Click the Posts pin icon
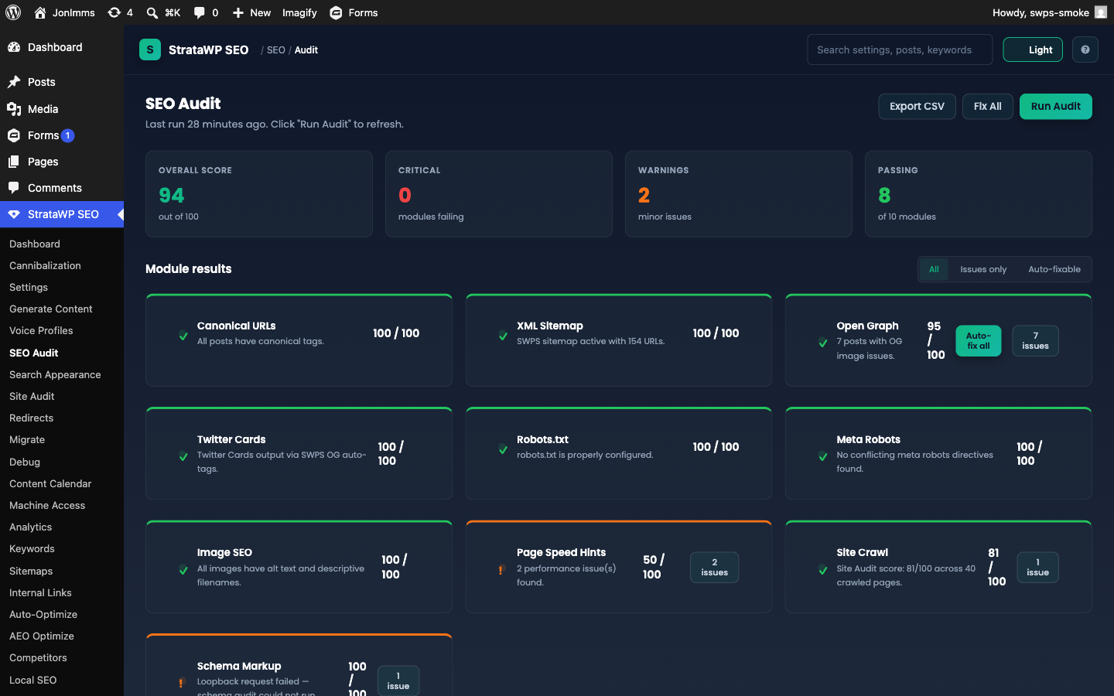The width and height of the screenshot is (1114, 696). coord(14,82)
